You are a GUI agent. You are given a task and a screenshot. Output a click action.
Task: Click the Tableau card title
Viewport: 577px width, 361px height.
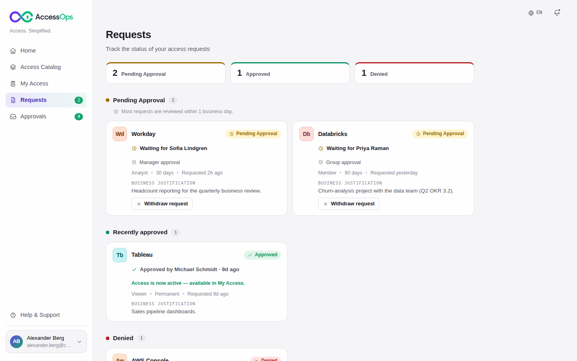(142, 255)
